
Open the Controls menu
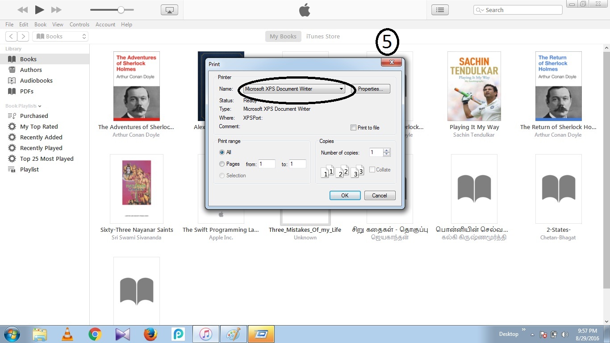point(79,25)
